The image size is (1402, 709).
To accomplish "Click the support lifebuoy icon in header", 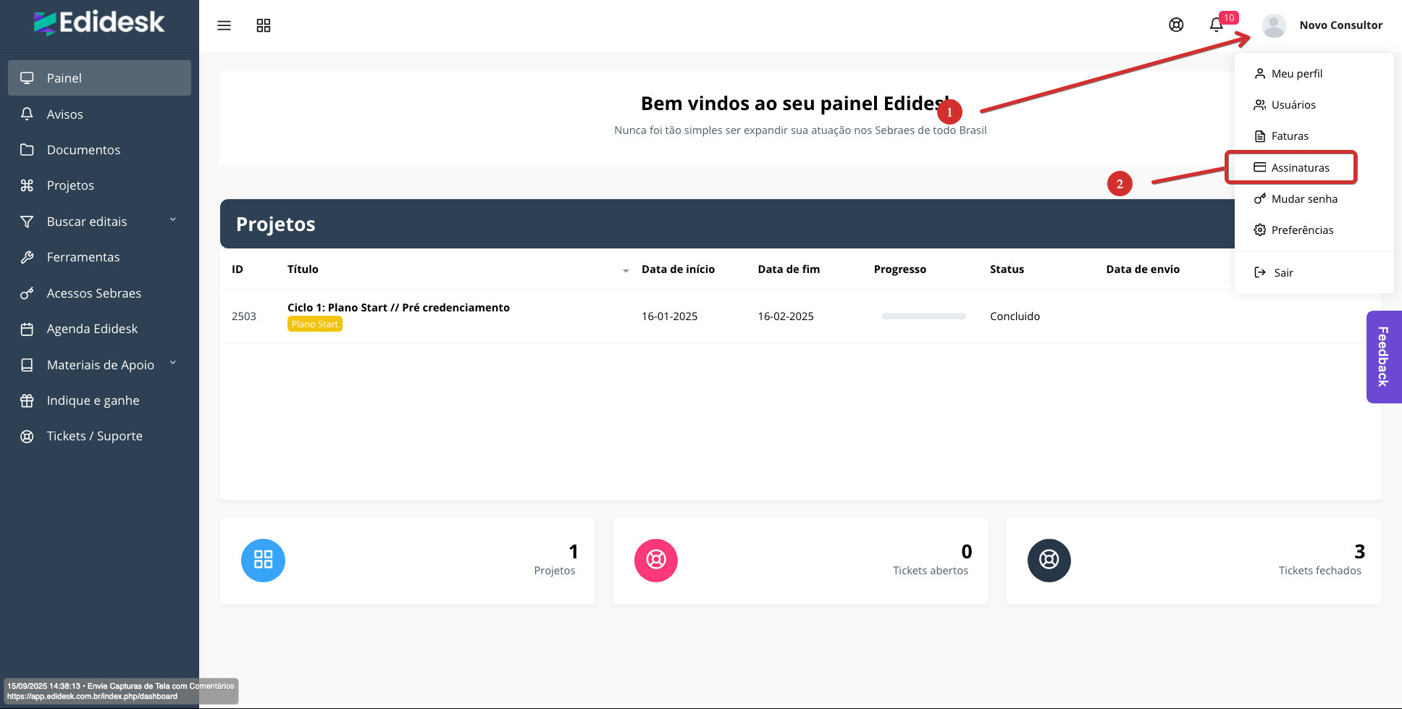I will point(1176,25).
